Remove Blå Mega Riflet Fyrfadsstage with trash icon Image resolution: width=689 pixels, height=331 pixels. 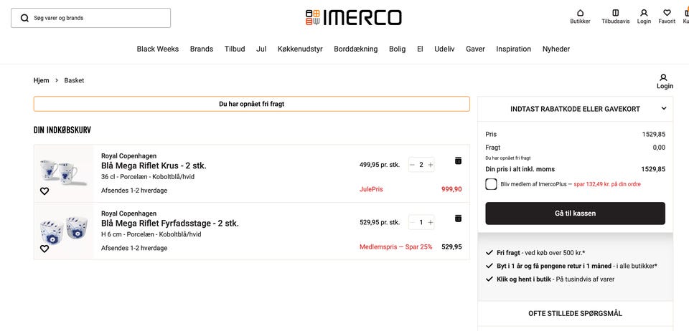point(458,218)
